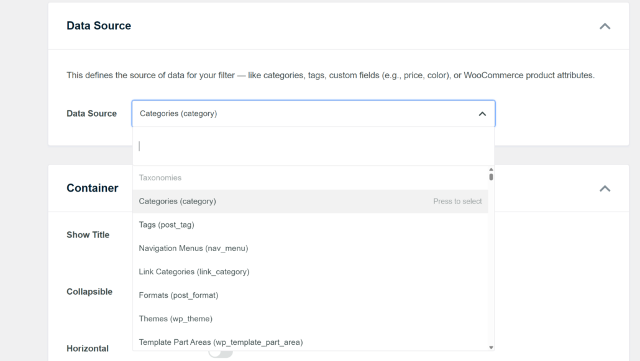Confirm highlighted 'Categories (category)' option

178,201
